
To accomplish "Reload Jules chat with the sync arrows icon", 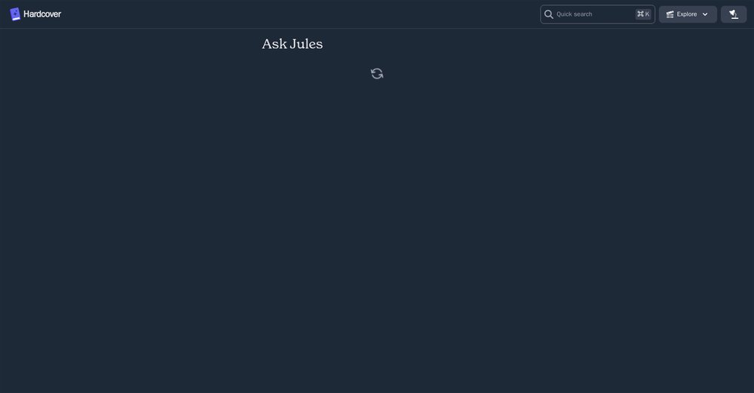I will (377, 74).
